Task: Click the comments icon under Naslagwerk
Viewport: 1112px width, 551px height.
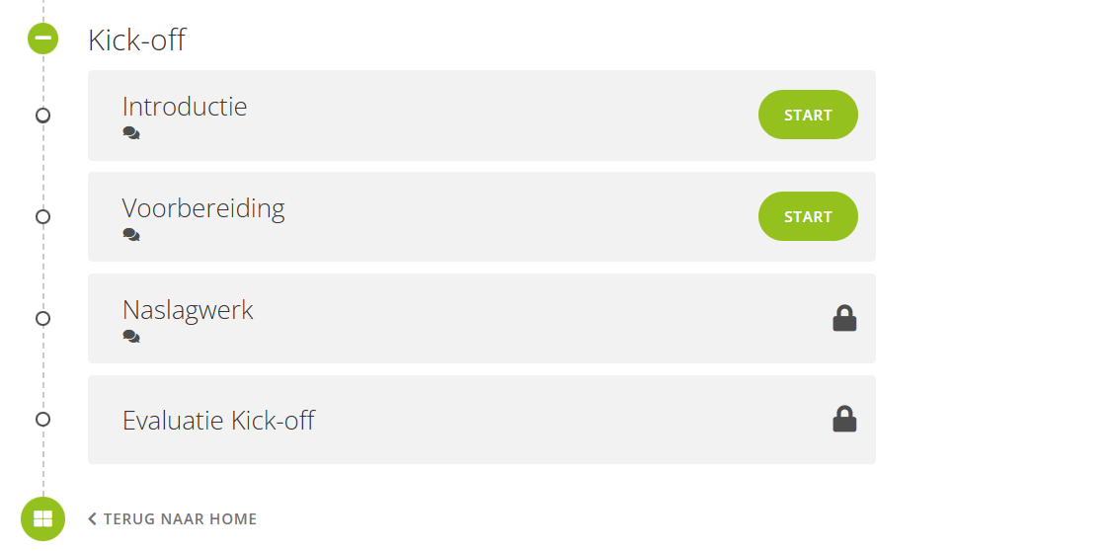Action: (x=131, y=336)
